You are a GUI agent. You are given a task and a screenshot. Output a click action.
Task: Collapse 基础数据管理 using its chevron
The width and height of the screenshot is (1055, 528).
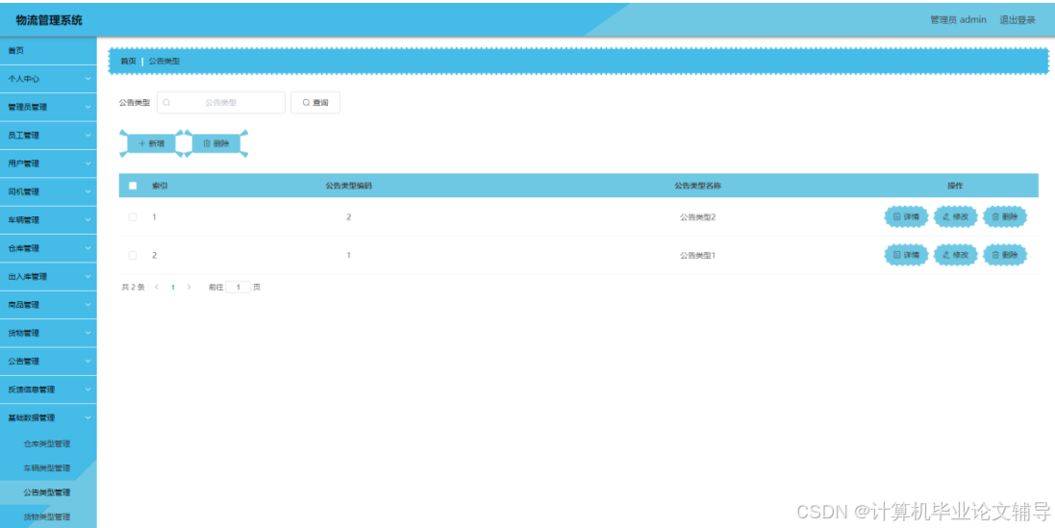(x=88, y=417)
